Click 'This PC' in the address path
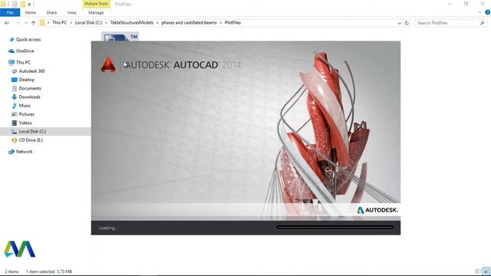This screenshot has height=276, width=491. [60, 22]
